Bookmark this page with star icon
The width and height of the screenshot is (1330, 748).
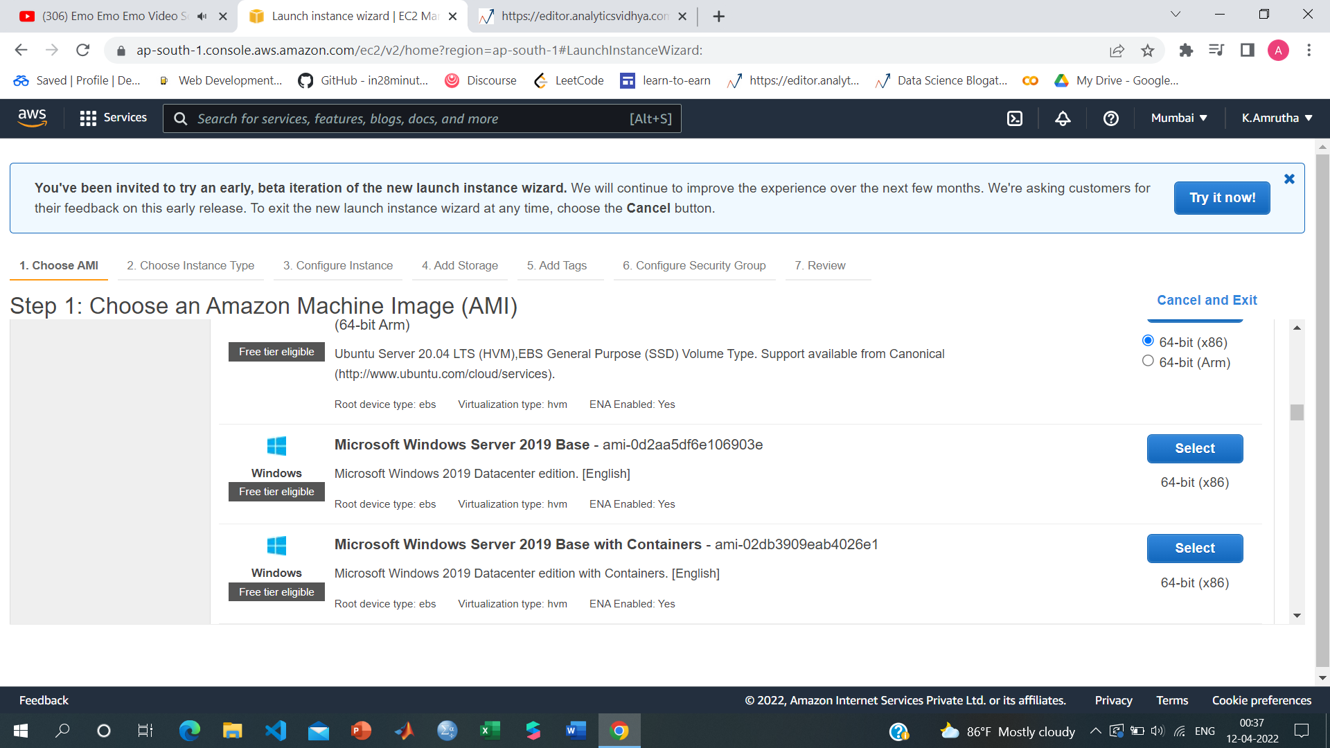pos(1148,51)
